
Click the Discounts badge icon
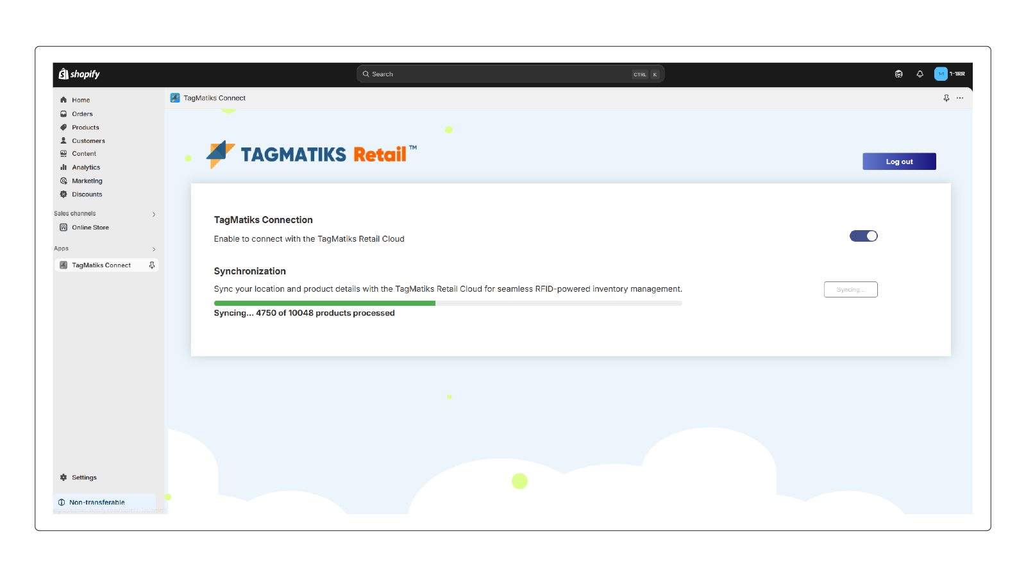point(63,194)
